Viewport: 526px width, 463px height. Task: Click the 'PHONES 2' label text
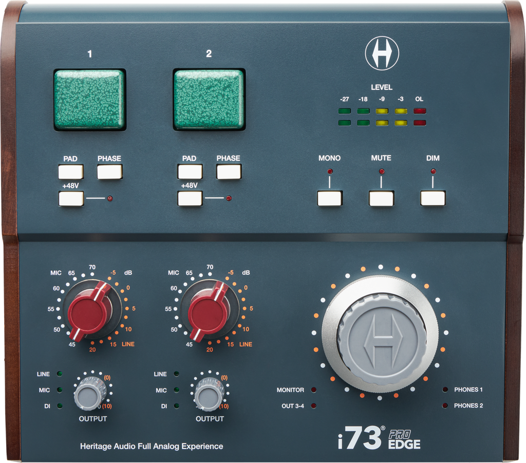pos(468,405)
